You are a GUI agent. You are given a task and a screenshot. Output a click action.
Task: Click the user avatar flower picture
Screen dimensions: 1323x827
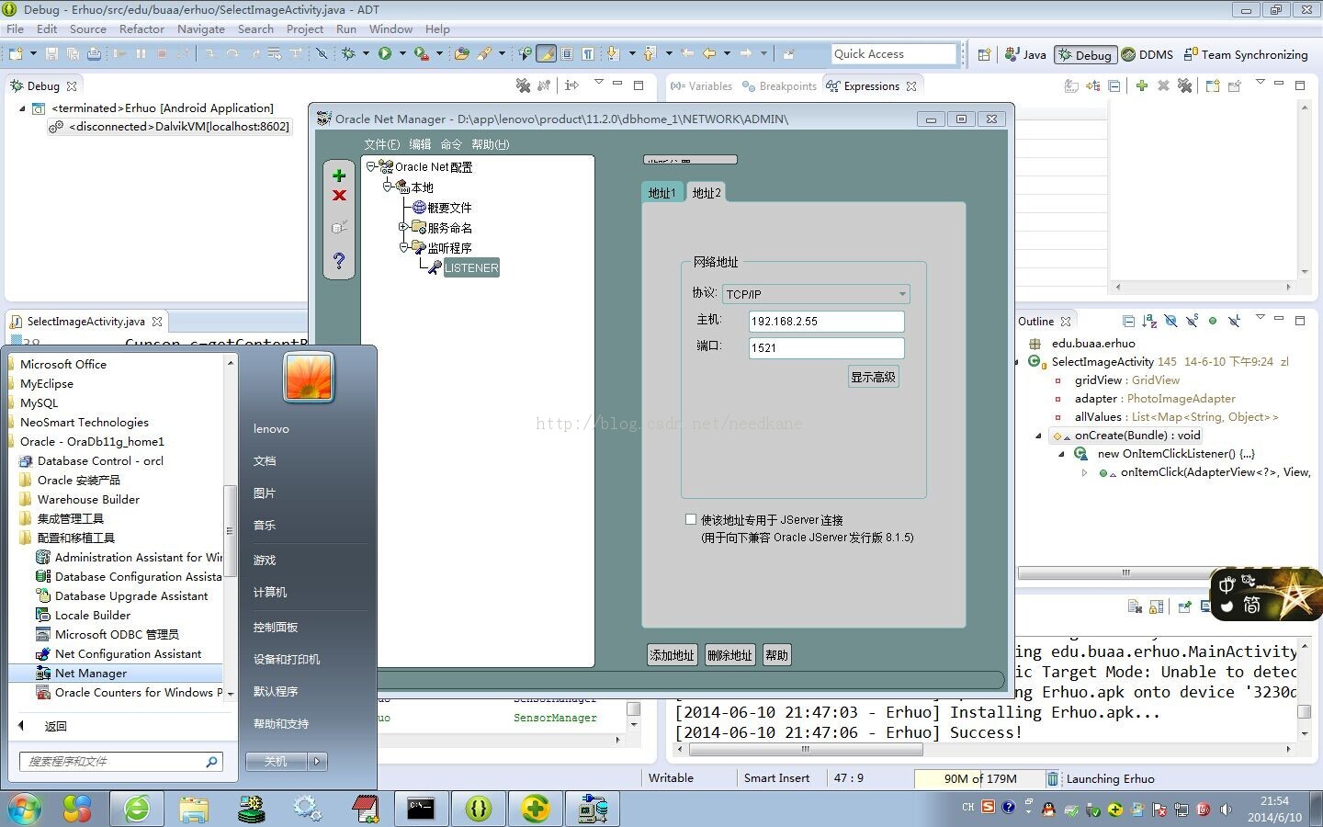(x=309, y=378)
